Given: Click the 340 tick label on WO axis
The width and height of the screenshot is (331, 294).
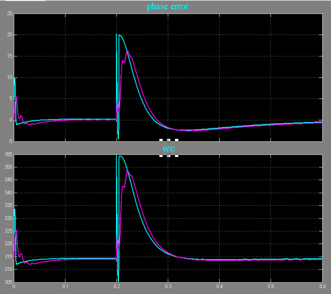Looking at the screenshot, I should coord(8,193).
